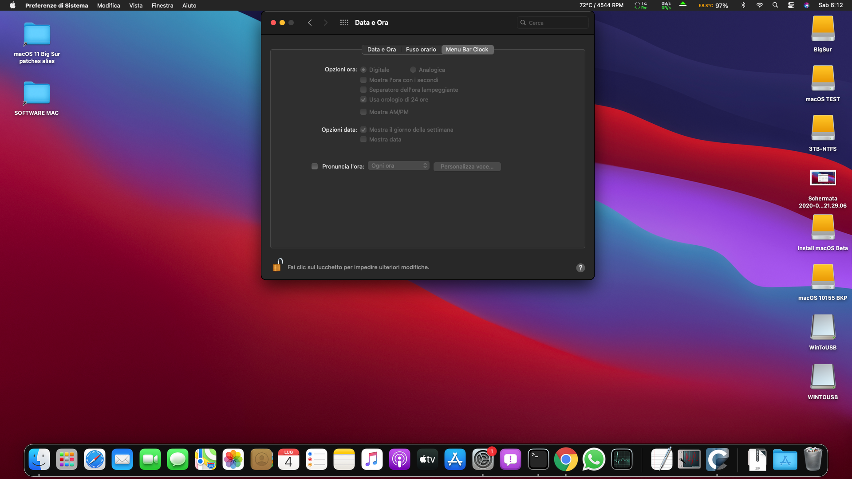Open Calendar showing LUG 4
Viewport: 852px width, 479px height.
coord(288,459)
